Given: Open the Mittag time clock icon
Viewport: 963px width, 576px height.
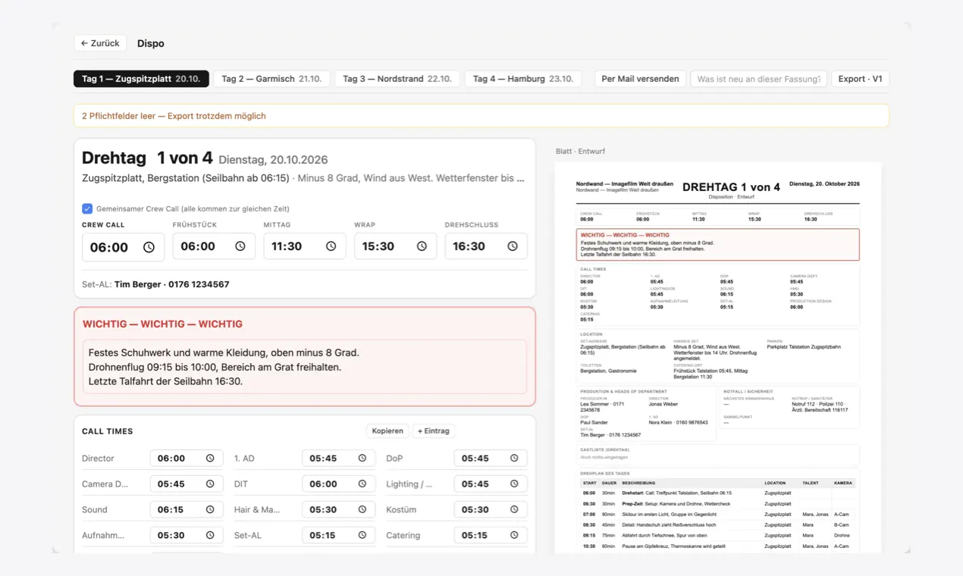Looking at the screenshot, I should pyautogui.click(x=331, y=246).
